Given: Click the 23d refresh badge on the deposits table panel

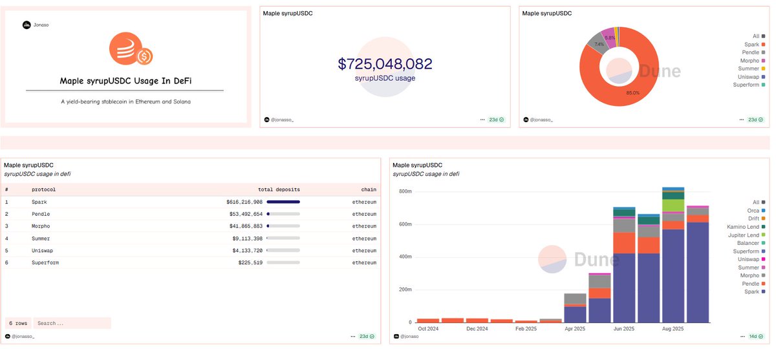Looking at the screenshot, I should tap(367, 336).
